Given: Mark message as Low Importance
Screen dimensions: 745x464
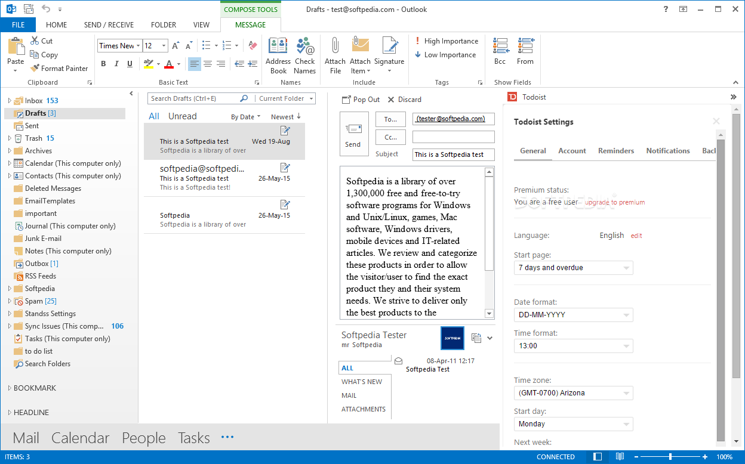Looking at the screenshot, I should pyautogui.click(x=445, y=55).
